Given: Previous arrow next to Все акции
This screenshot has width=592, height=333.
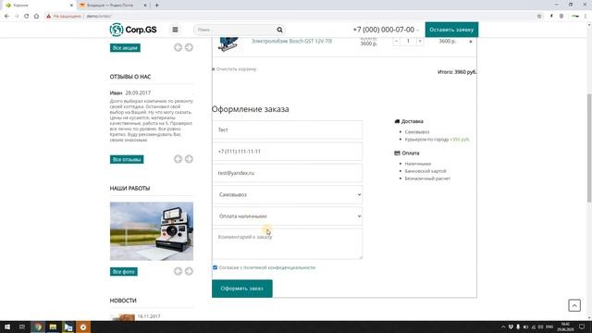Looking at the screenshot, I should click(178, 47).
